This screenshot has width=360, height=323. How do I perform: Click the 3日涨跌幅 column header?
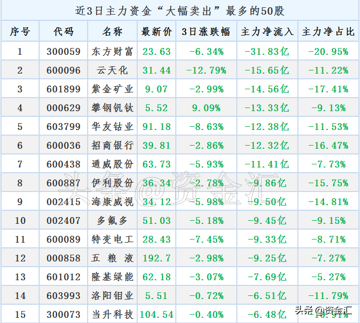[206, 31]
